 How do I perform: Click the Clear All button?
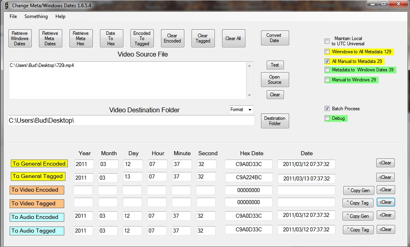coord(233,38)
